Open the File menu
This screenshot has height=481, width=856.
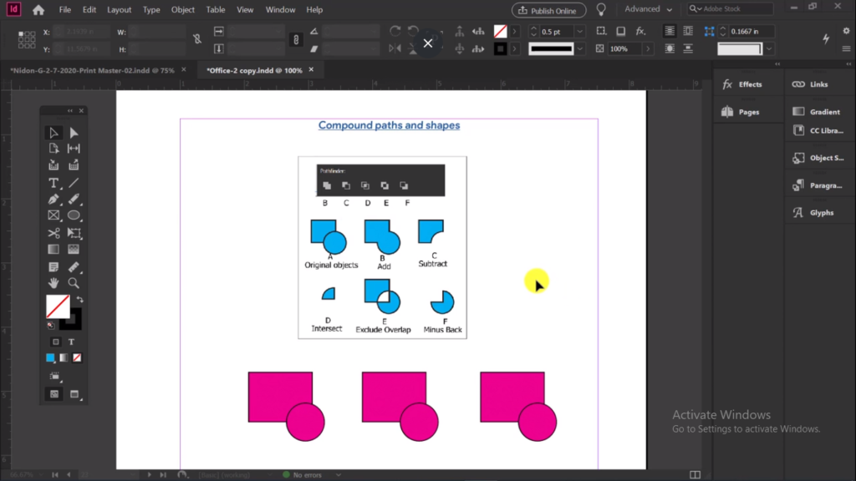point(65,10)
